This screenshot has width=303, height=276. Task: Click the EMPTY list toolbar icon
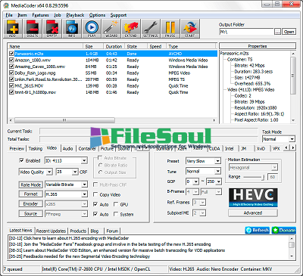(x=52, y=29)
